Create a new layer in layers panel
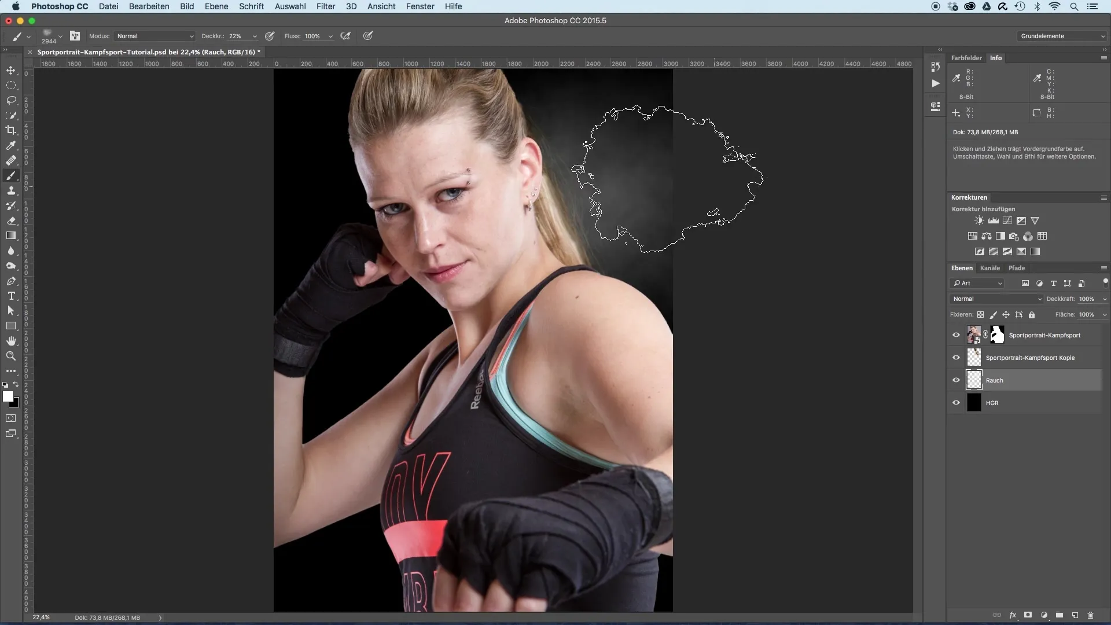Viewport: 1111px width, 625px height. 1075,615
